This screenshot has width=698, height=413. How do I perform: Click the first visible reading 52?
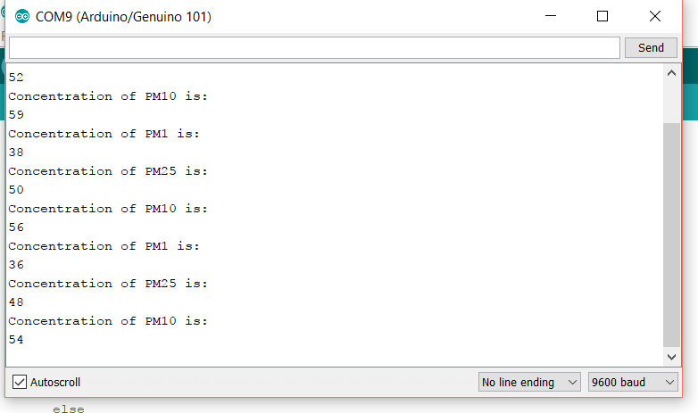[16, 78]
